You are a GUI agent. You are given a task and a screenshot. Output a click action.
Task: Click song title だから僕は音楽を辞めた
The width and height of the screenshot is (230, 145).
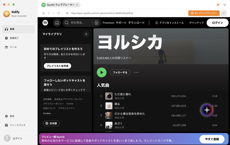pos(130,114)
